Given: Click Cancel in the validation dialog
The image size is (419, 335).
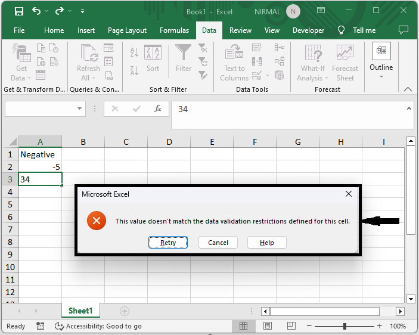Looking at the screenshot, I should tap(218, 243).
